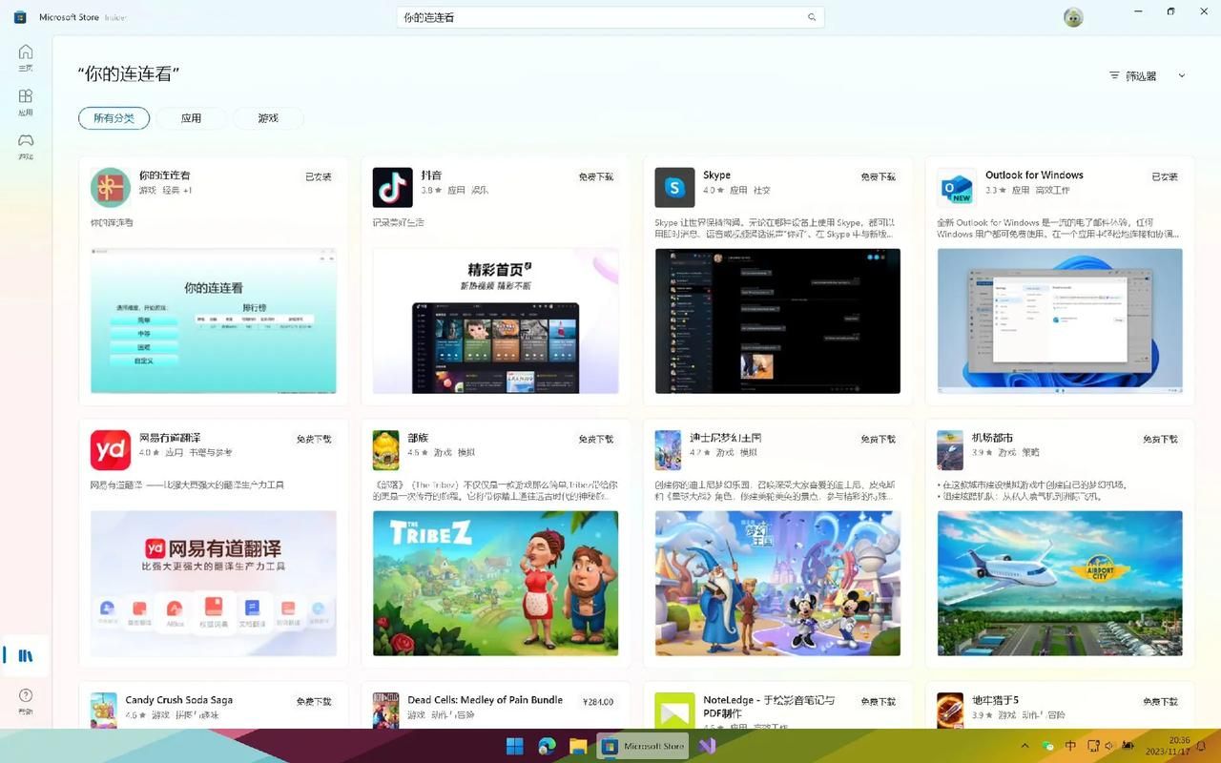1221x763 pixels.
Task: Open the Airport City artwork preview
Action: 1060,584
